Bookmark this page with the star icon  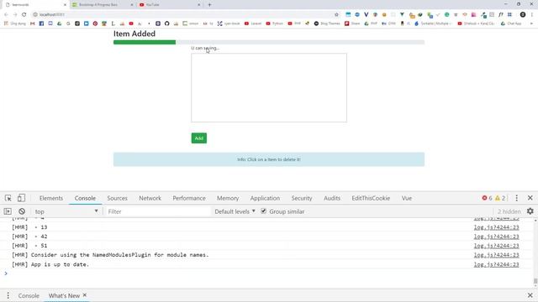pyautogui.click(x=336, y=14)
